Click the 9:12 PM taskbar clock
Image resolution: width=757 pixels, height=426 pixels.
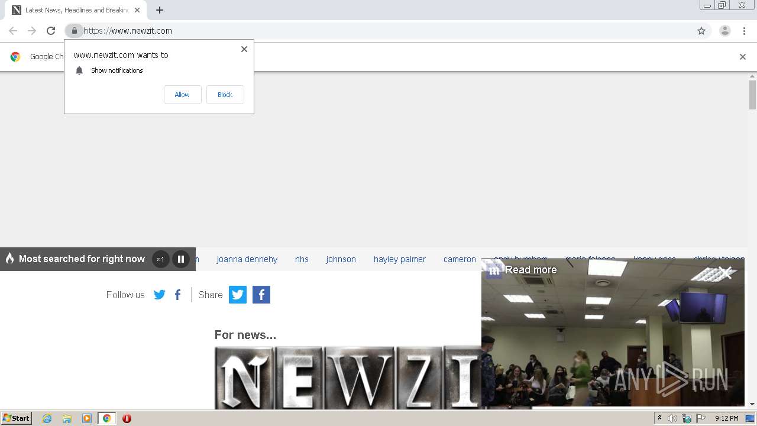pos(726,418)
